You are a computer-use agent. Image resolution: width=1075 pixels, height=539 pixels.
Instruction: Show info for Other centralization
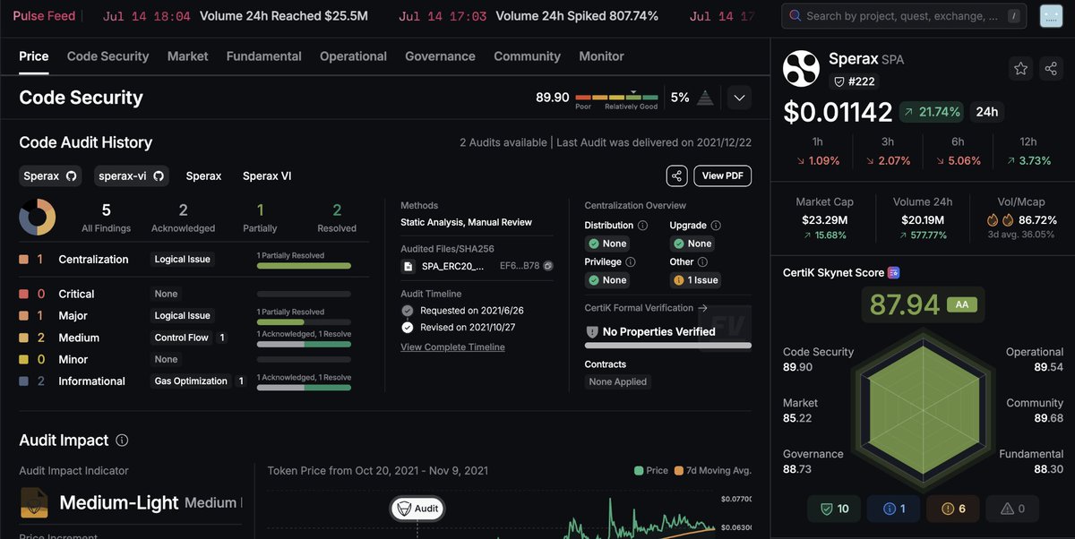coord(702,262)
